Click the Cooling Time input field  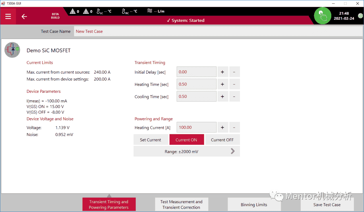click(196, 97)
